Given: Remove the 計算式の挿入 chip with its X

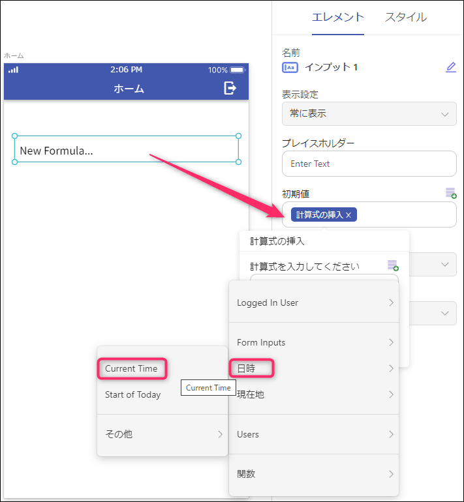Looking at the screenshot, I should [x=348, y=215].
